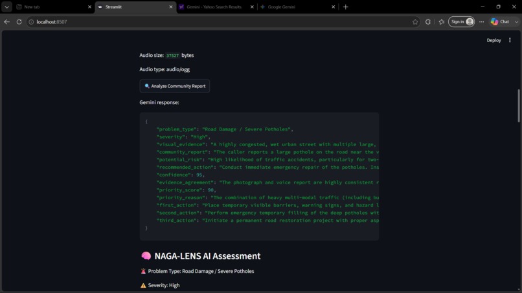Click Analyze Community Report button
Viewport: 522px width, 293px height.
tap(175, 86)
